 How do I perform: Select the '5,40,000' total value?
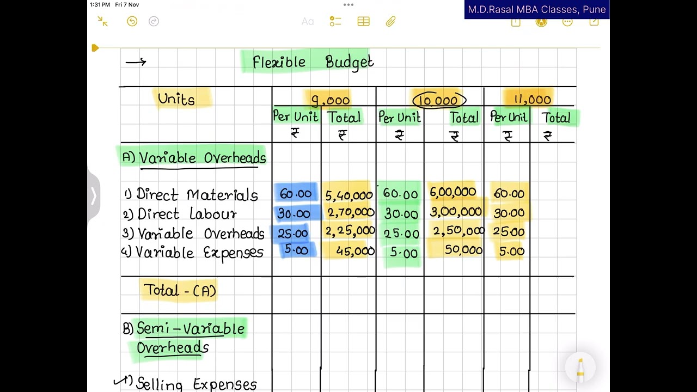349,195
